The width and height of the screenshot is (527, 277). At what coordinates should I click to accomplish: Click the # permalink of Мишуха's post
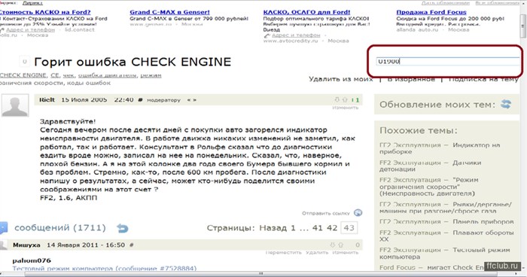click(132, 245)
